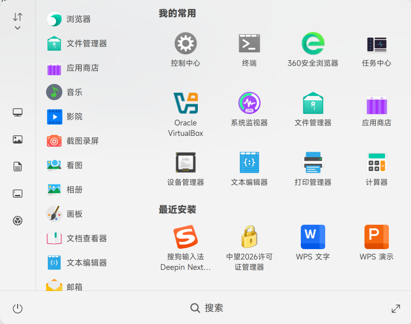The width and height of the screenshot is (411, 324).
Task: Open 浏览器 from the app list
Action: [69, 19]
